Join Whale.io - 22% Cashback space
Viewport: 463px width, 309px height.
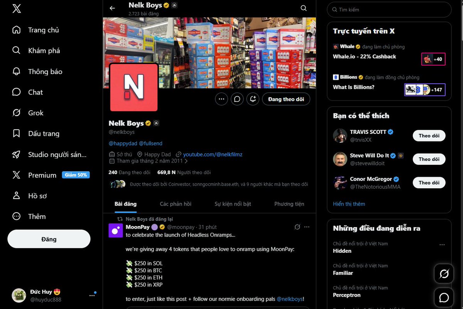pyautogui.click(x=364, y=56)
